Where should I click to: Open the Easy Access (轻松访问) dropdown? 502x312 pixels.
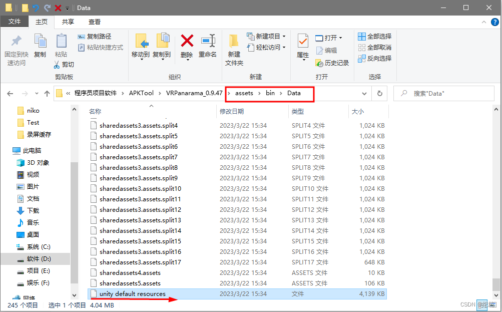coord(266,48)
